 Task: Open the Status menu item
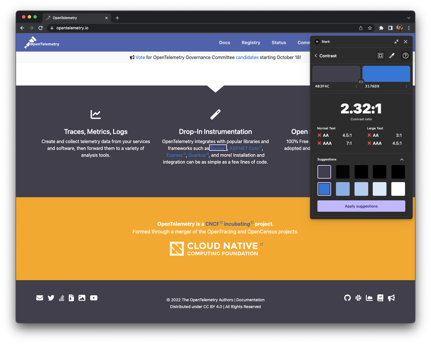tap(279, 42)
